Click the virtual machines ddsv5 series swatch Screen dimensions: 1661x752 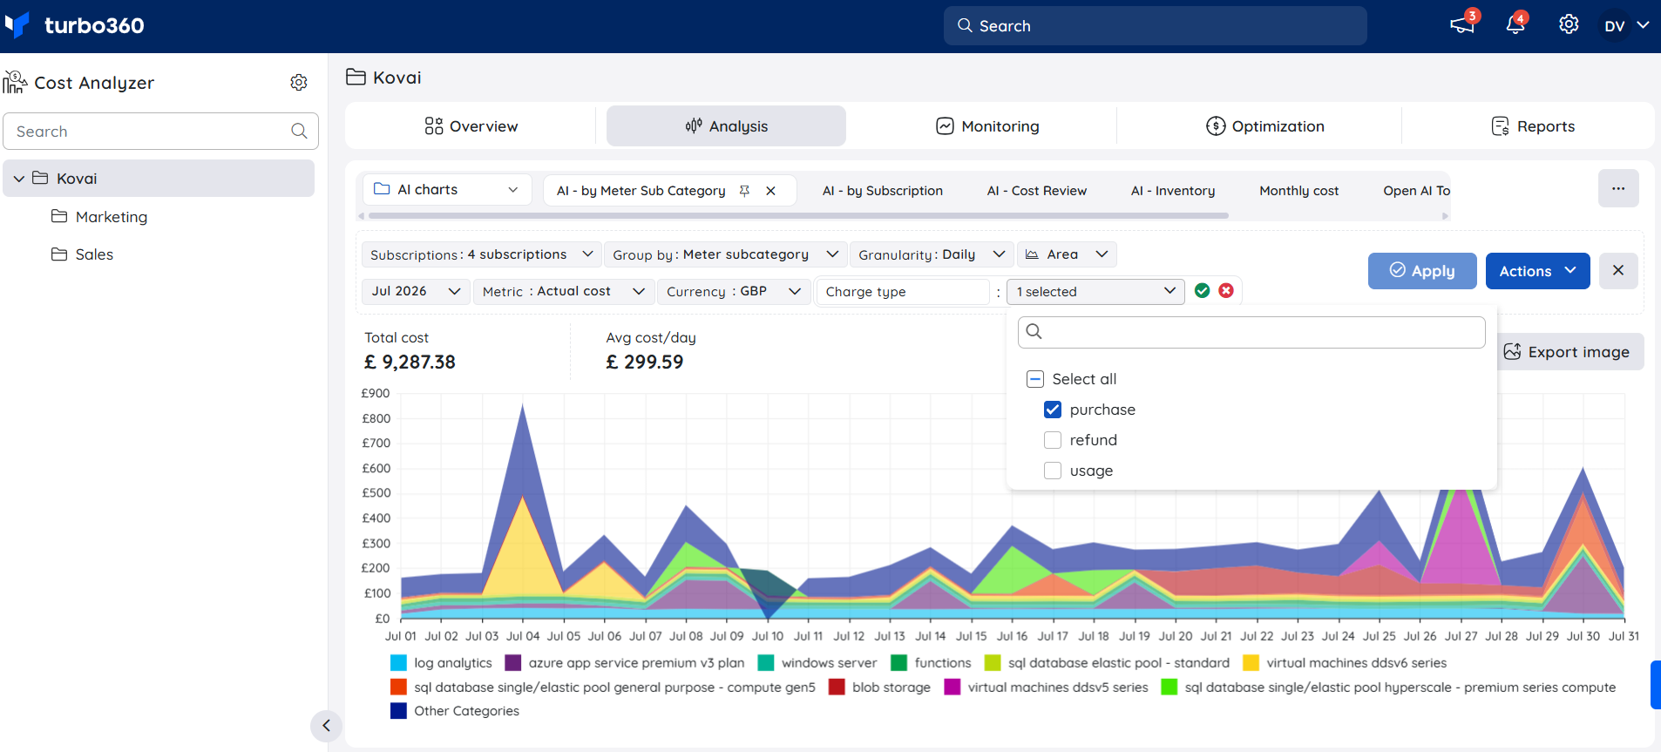pyautogui.click(x=953, y=688)
